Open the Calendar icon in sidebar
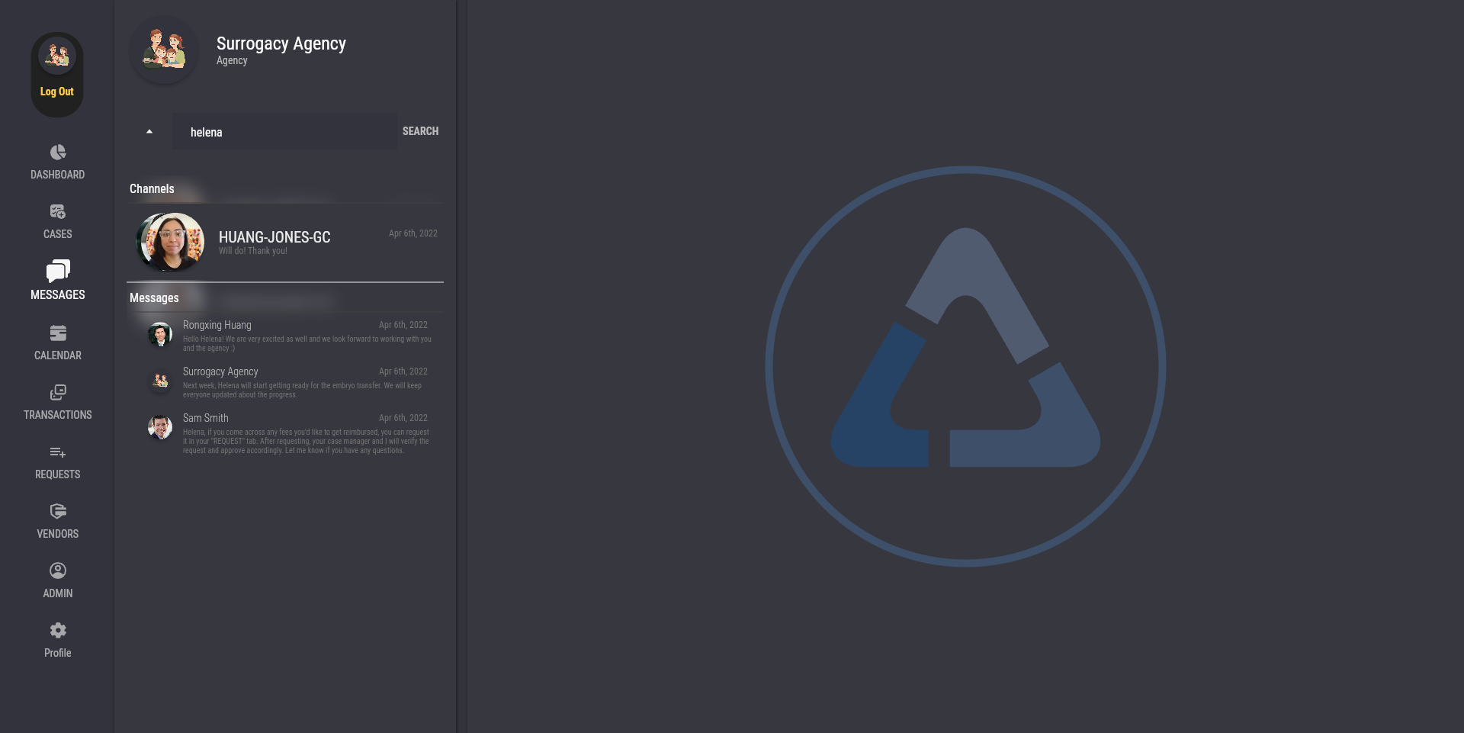 pyautogui.click(x=58, y=333)
